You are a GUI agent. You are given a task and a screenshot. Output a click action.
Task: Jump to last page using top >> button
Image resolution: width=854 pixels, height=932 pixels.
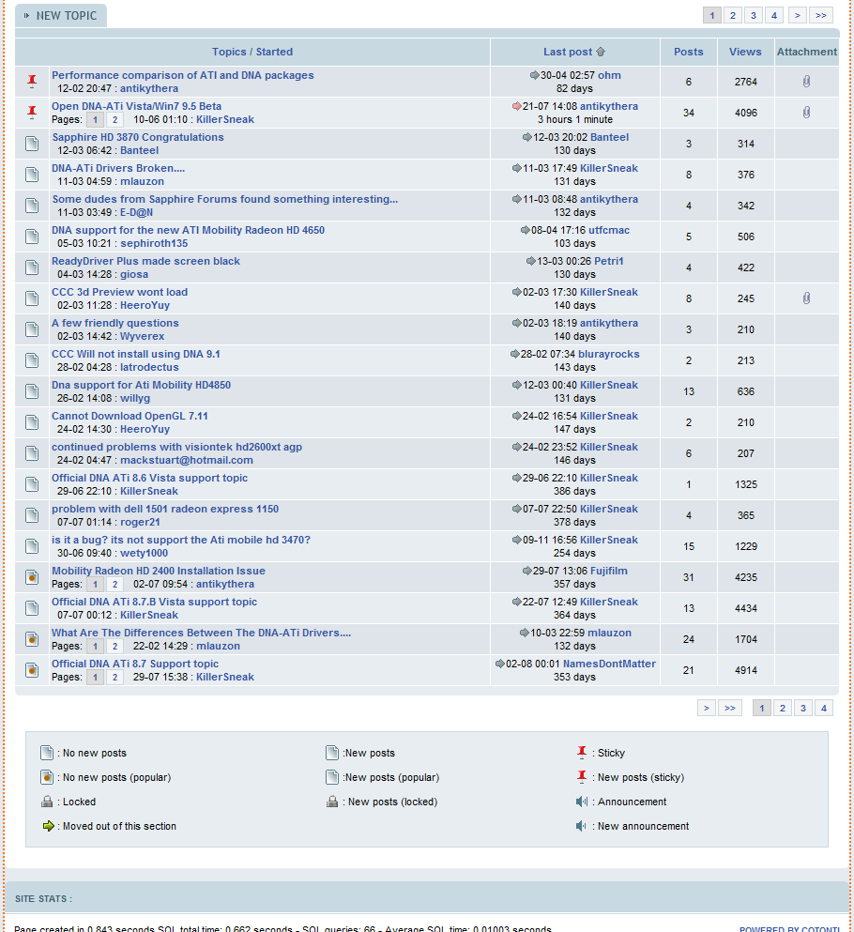click(x=821, y=15)
